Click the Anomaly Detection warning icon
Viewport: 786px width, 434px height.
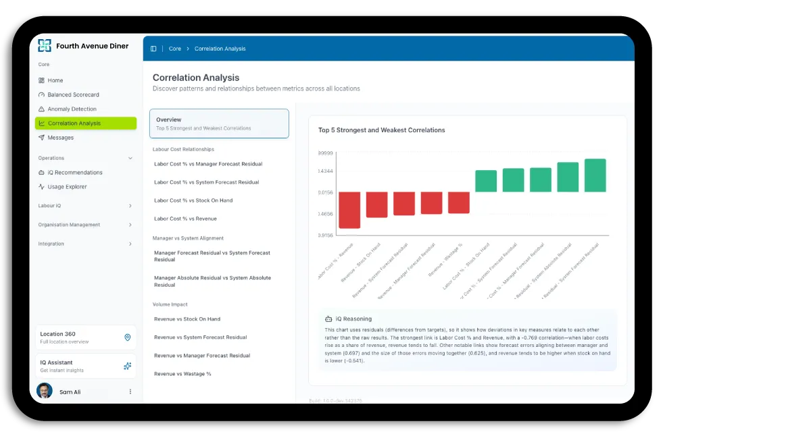click(41, 109)
